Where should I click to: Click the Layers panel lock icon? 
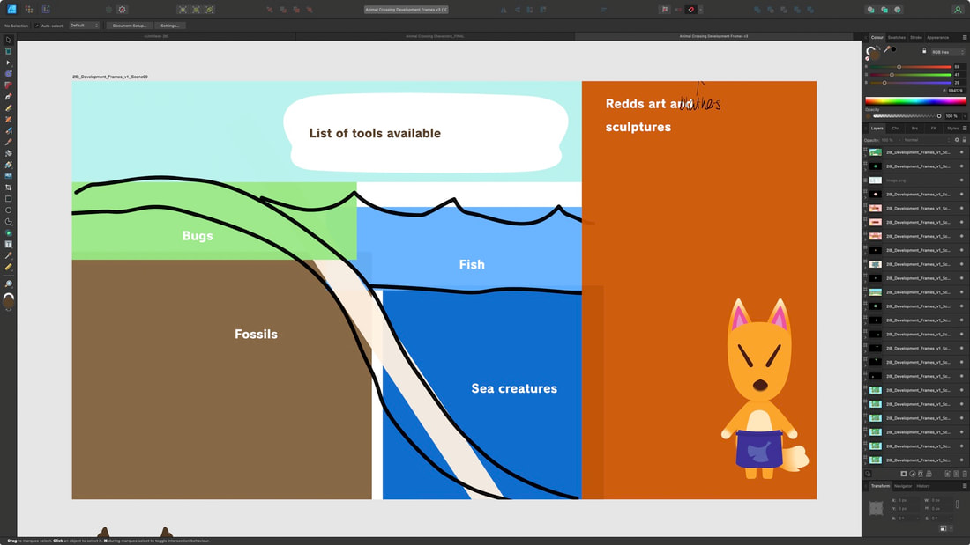click(964, 140)
